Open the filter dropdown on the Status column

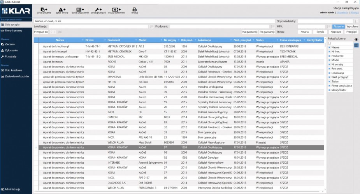coord(277,40)
